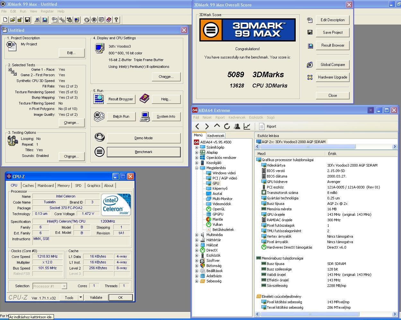This screenshot has height=320, width=401.
Task: Click the open folder icon in 3DMark toolbar
Action: 13,20
